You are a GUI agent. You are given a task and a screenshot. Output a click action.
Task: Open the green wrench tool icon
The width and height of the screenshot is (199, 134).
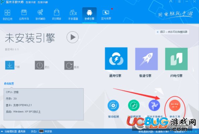point(134,105)
